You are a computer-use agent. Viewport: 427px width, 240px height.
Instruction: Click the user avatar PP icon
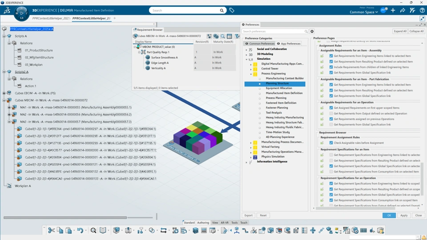click(383, 10)
